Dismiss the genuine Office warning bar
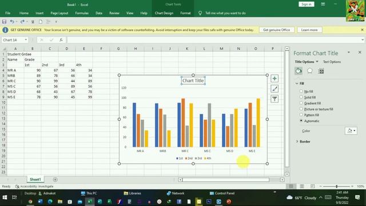 pyautogui.click(x=362, y=30)
